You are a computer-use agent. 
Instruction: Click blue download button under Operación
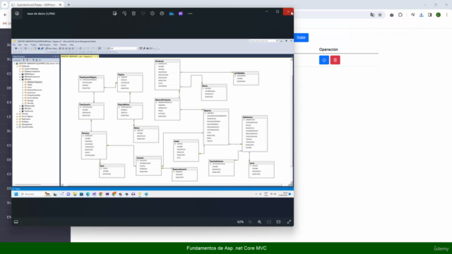pos(324,60)
